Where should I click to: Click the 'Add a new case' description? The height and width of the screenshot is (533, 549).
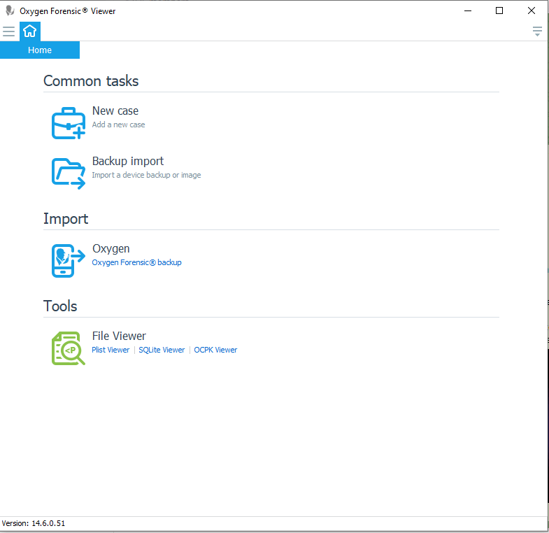[x=118, y=125]
